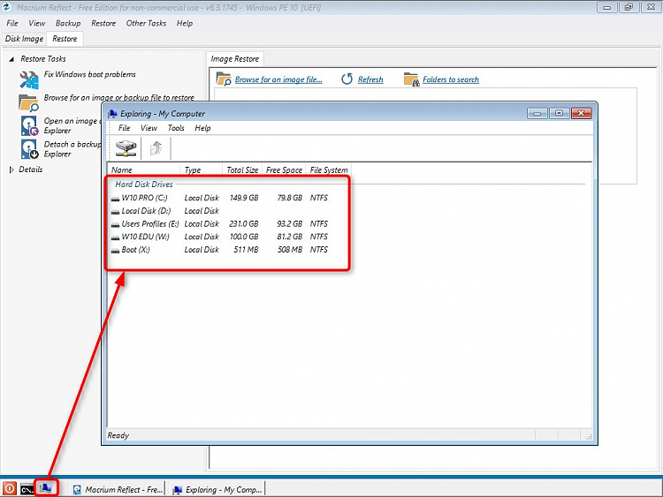This screenshot has width=663, height=497.
Task: Click the 93.2 GB free space value
Action: [x=290, y=224]
